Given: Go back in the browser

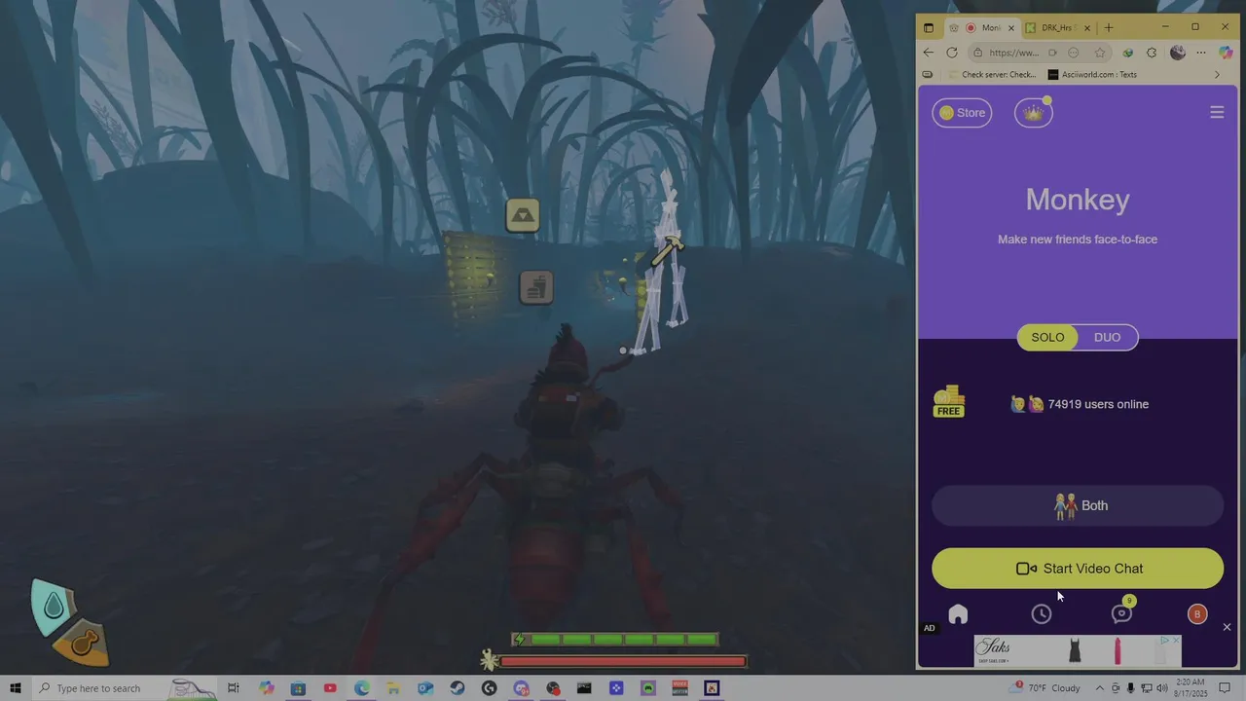Looking at the screenshot, I should (x=929, y=53).
